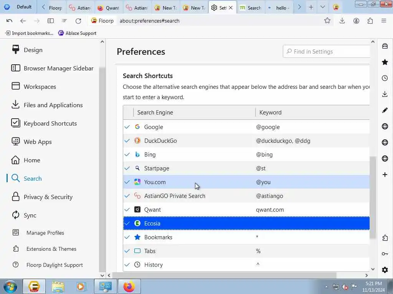Screen dimensions: 393x294
Task: Open Windows Start button
Action: pos(10,286)
